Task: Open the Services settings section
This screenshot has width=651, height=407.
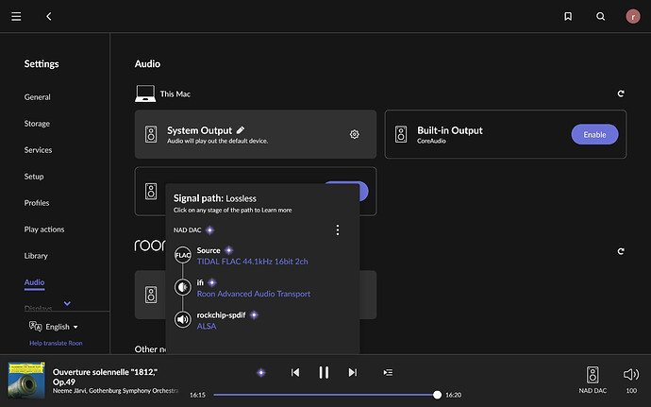Action: click(38, 149)
